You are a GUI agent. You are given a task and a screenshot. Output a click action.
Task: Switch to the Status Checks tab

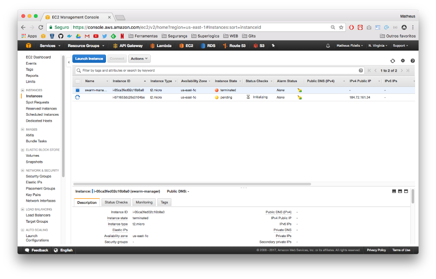coord(116,202)
